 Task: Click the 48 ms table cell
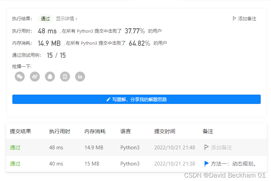point(56,148)
